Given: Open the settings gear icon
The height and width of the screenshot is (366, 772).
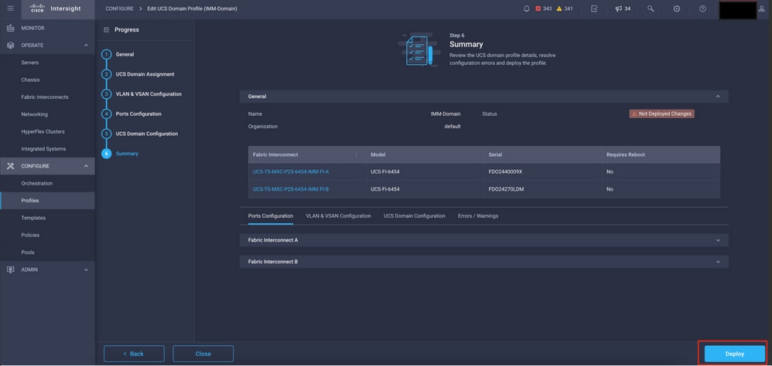Looking at the screenshot, I should click(677, 8).
